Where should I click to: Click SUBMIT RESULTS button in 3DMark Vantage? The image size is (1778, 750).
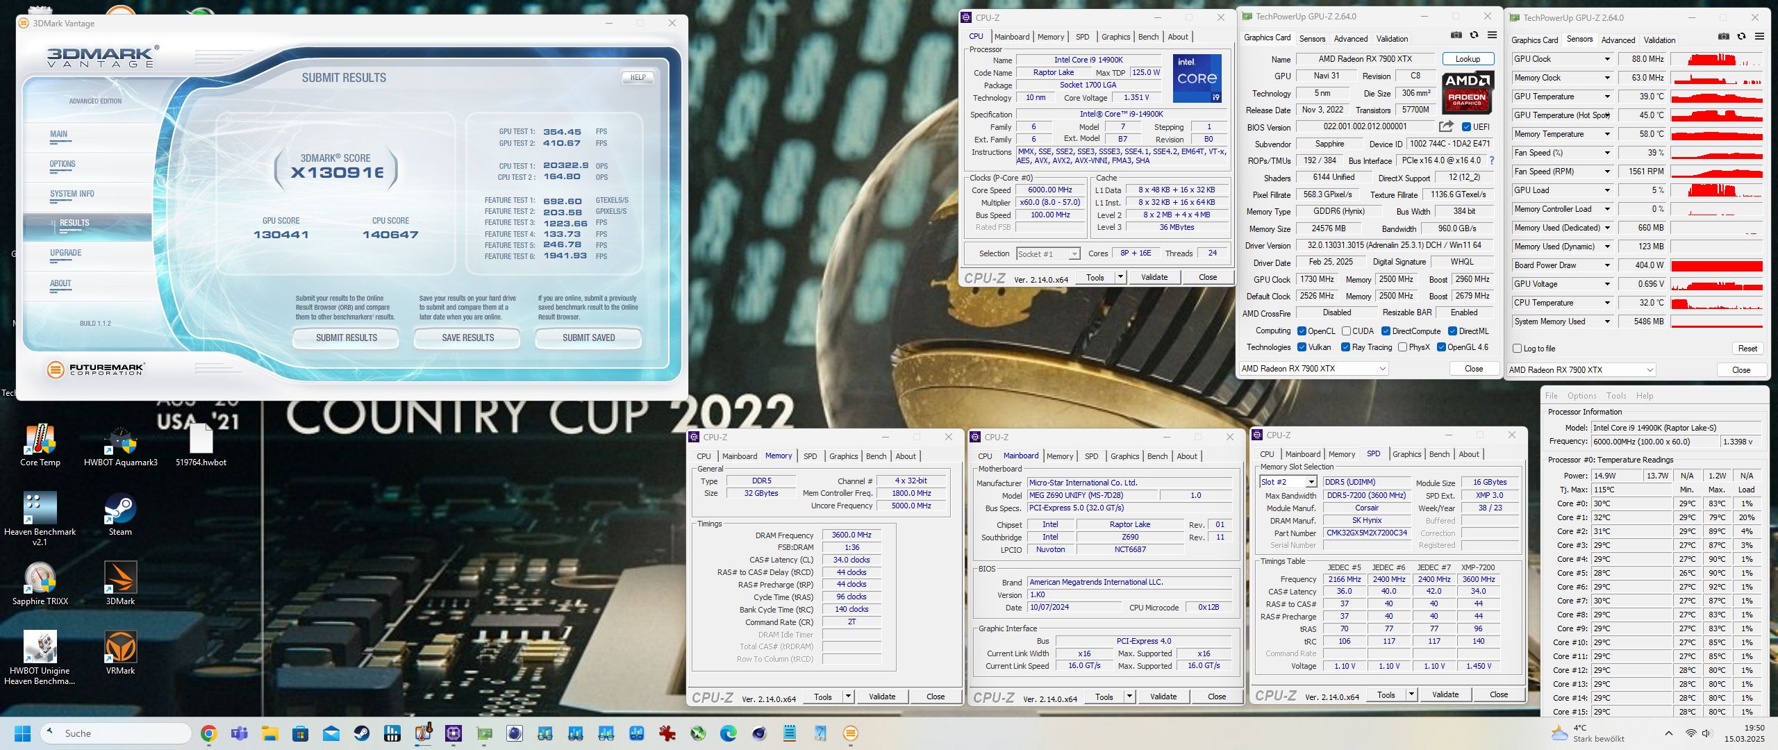coord(346,338)
